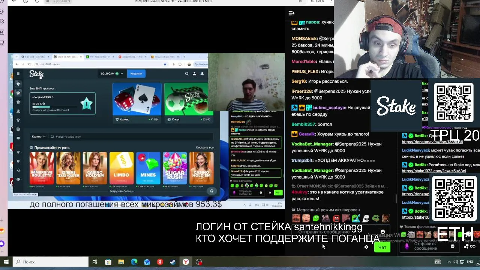Open Stake sidebar globe language icon
Viewport: 480px width, 270px height.
18,179
